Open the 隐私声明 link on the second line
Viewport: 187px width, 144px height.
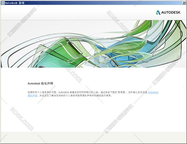(x=32, y=95)
